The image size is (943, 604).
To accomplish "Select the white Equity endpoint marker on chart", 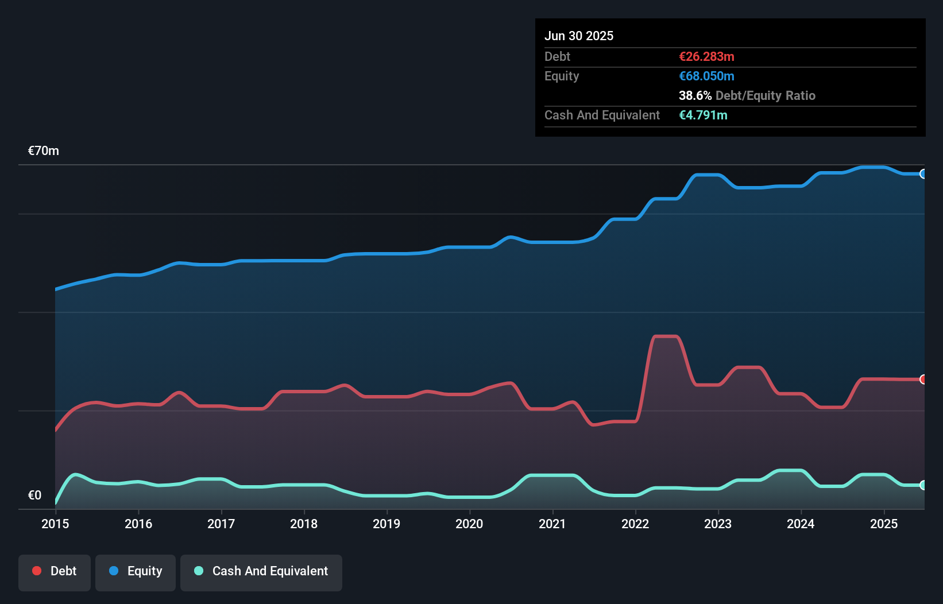I will pyautogui.click(x=923, y=175).
